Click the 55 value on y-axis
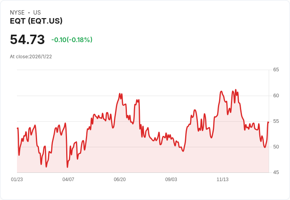Image resolution: width=290 pixels, height=200 pixels. (x=276, y=121)
